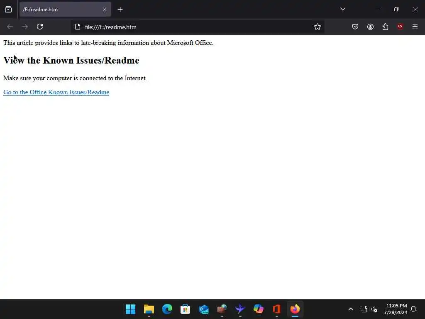Expand the list all tabs chevron
Viewport: 425px width, 319px height.
342,9
